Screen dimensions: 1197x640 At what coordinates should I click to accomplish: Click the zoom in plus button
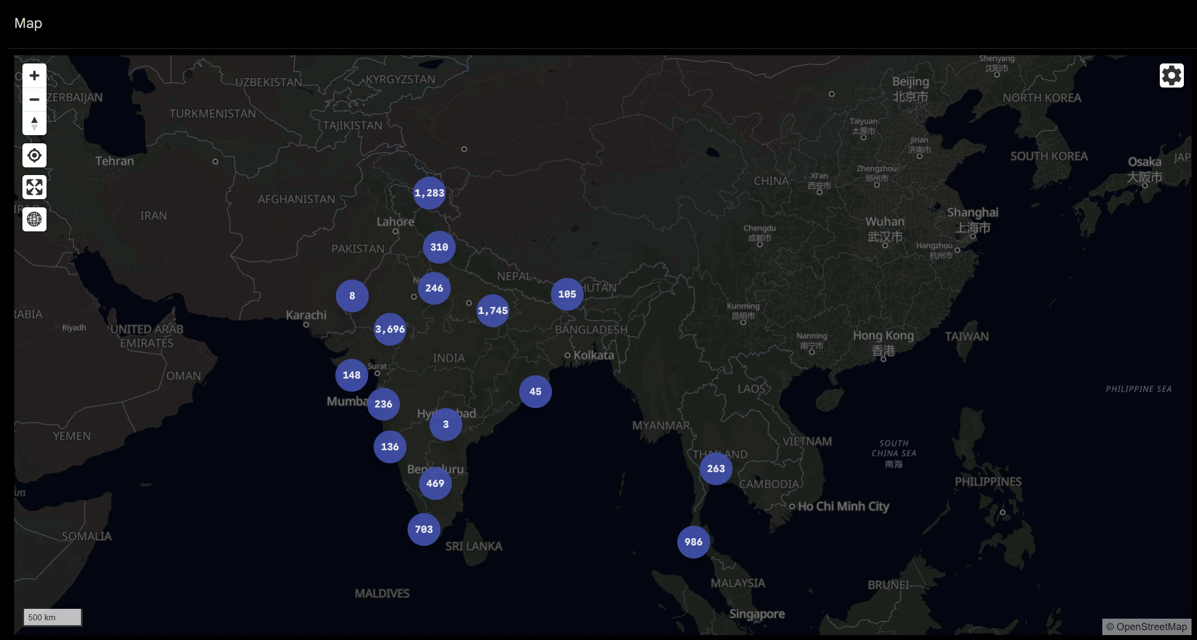[x=34, y=75]
